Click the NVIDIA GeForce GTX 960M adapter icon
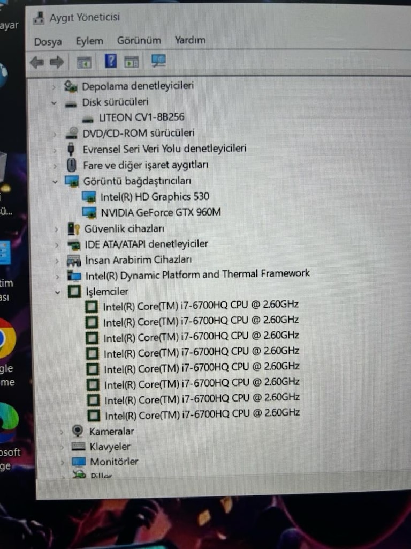This screenshot has width=411, height=549. (89, 212)
